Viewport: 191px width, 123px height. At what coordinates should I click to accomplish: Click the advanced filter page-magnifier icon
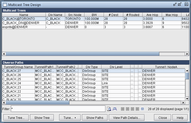(x=109, y=109)
